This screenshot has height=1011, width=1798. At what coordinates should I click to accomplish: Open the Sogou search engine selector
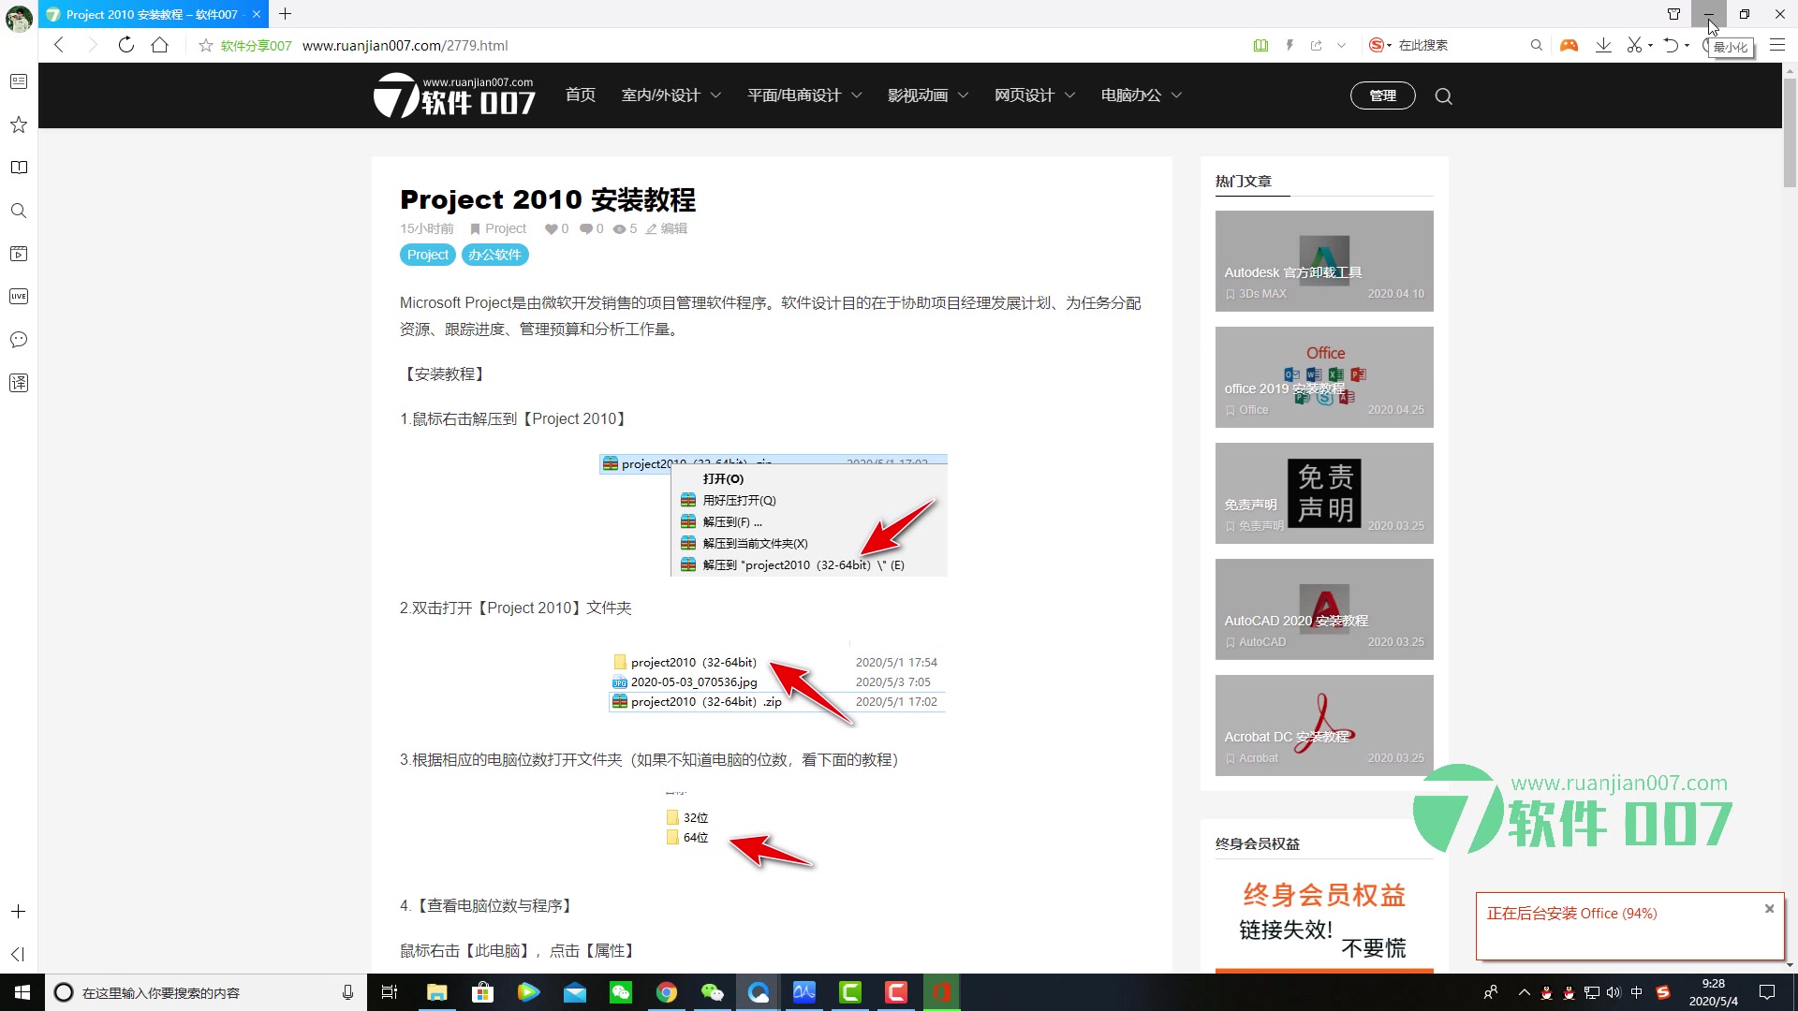pyautogui.click(x=1380, y=45)
